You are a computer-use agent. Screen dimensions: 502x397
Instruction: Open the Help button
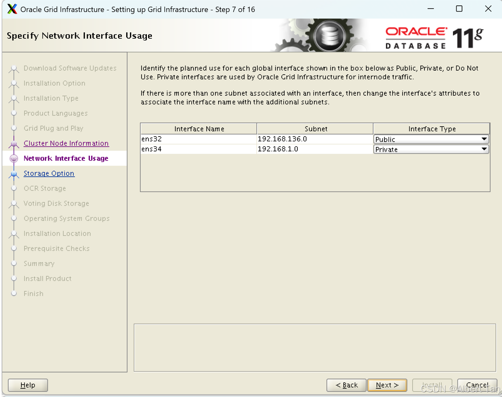click(28, 385)
